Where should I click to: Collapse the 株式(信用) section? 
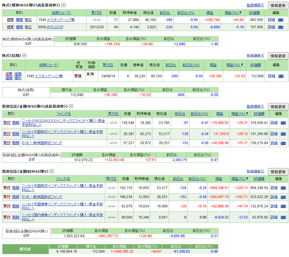pos(25,55)
